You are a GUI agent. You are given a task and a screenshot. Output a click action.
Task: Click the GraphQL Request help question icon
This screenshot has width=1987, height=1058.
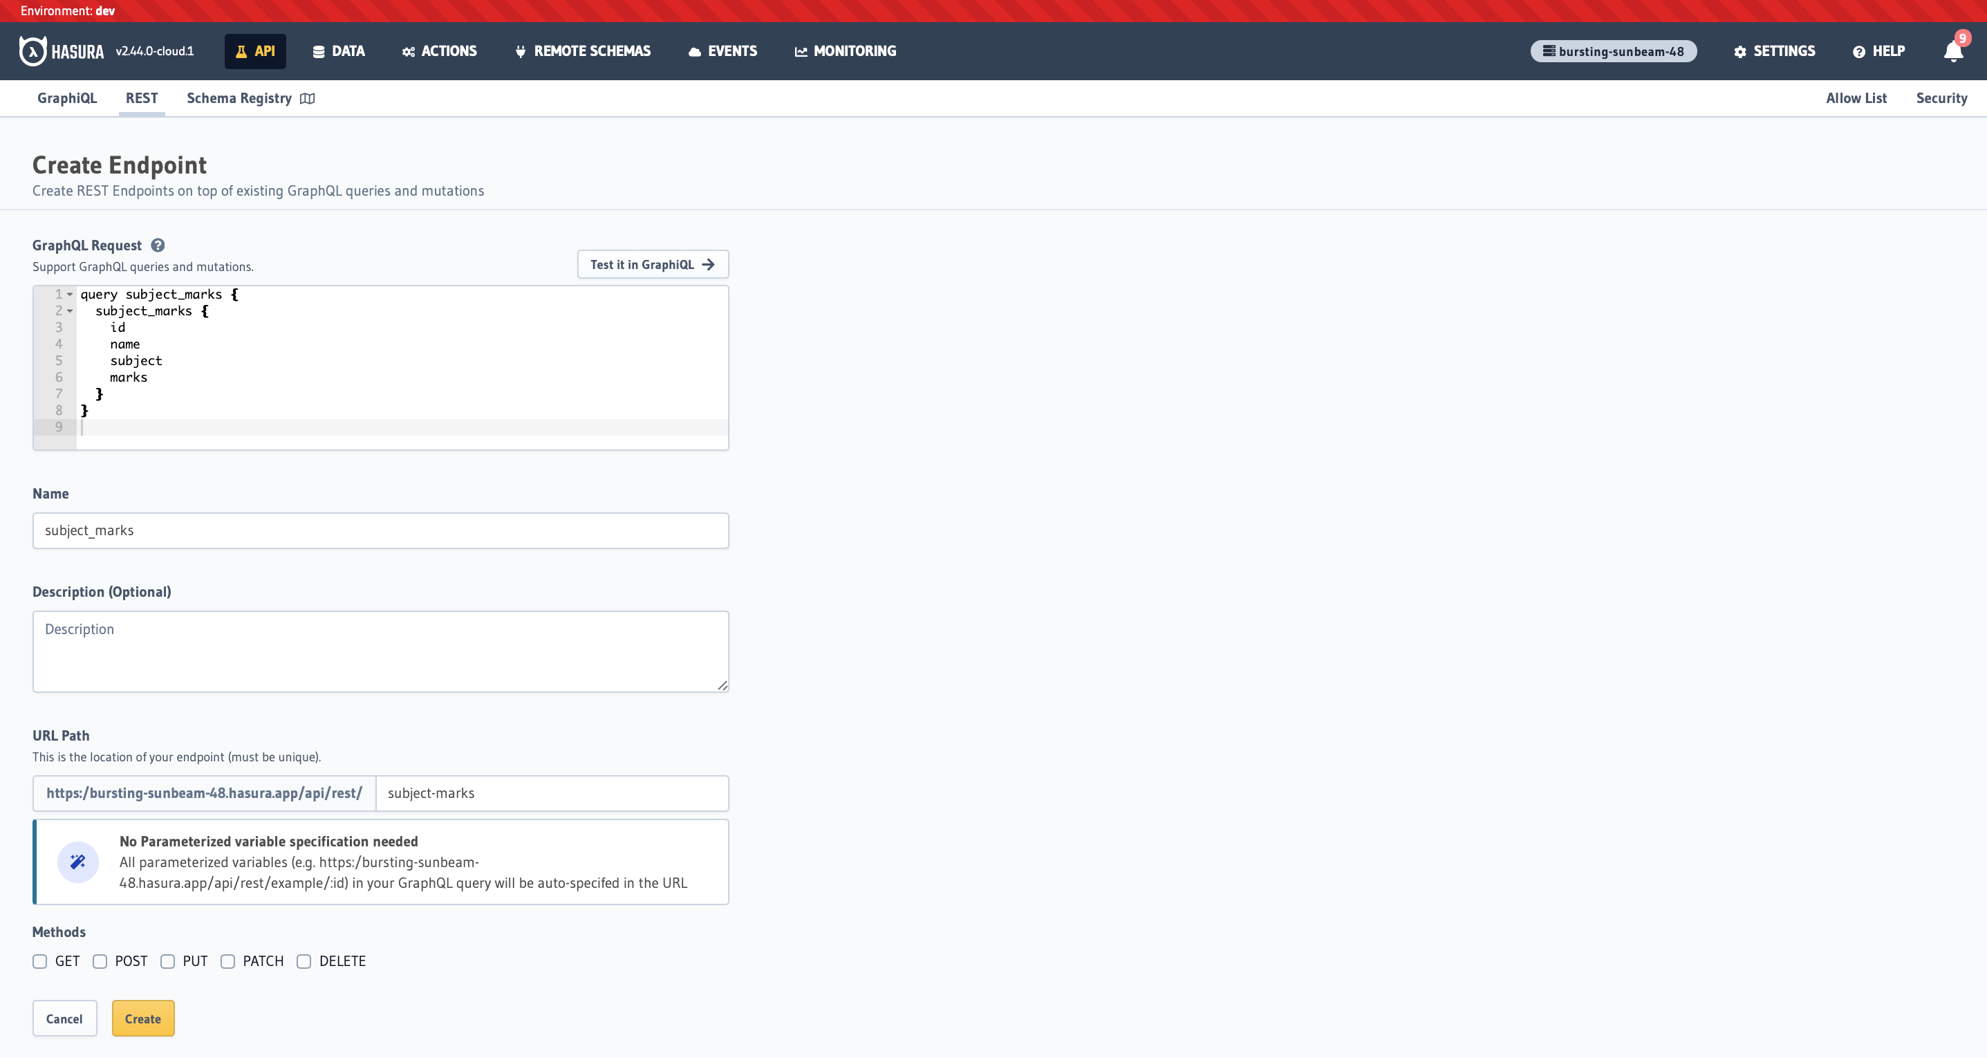(158, 245)
